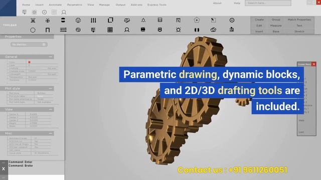Click the Edit button in the right panel
The image size is (321, 180).
[x=259, y=25]
